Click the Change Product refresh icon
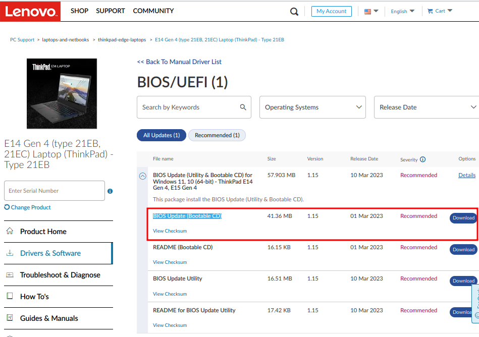This screenshot has width=479, height=337. click(x=7, y=207)
